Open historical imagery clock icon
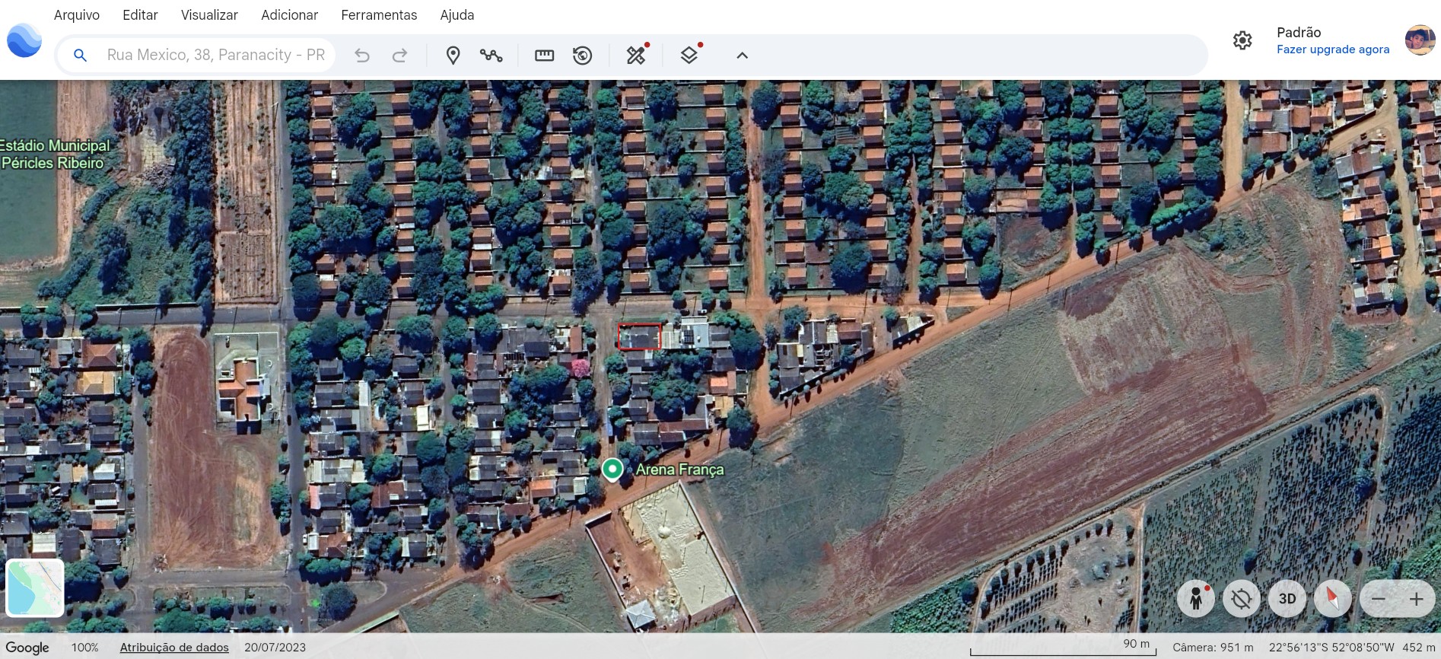The height and width of the screenshot is (659, 1441). pos(583,56)
